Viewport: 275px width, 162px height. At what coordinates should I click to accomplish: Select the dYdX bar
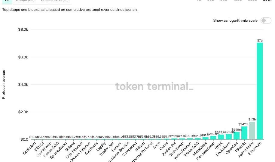[x=221, y=137]
